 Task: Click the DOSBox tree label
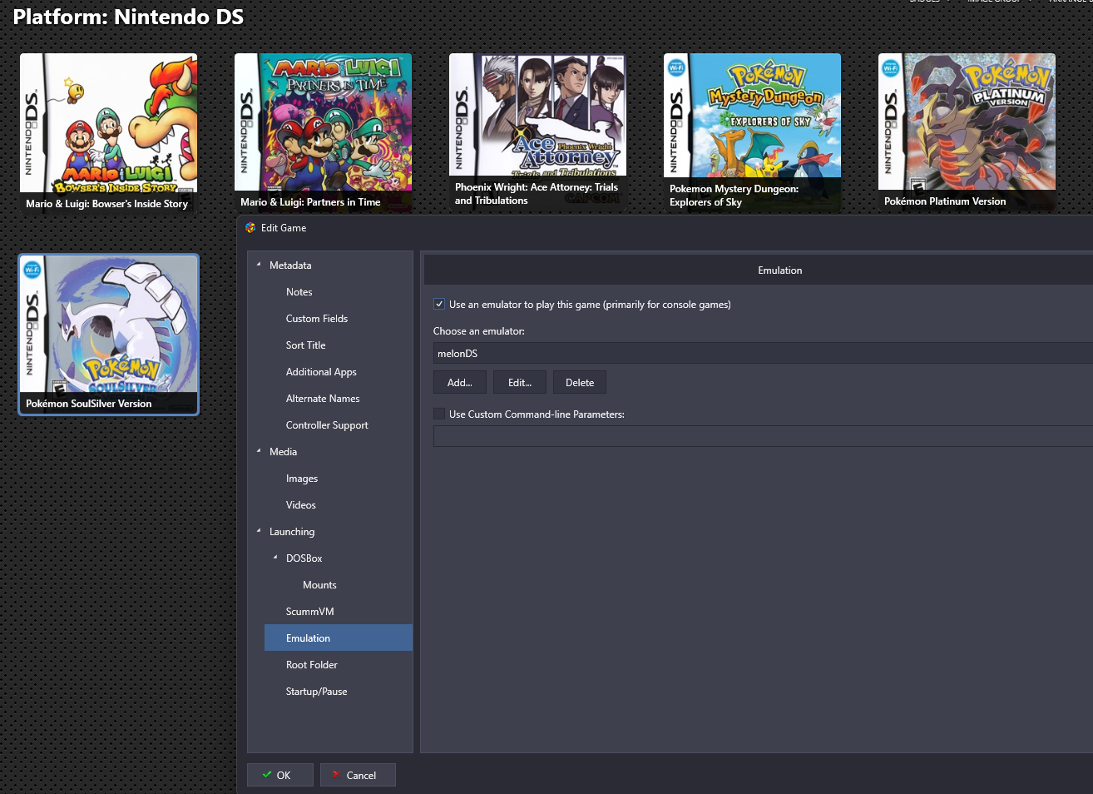coord(304,558)
